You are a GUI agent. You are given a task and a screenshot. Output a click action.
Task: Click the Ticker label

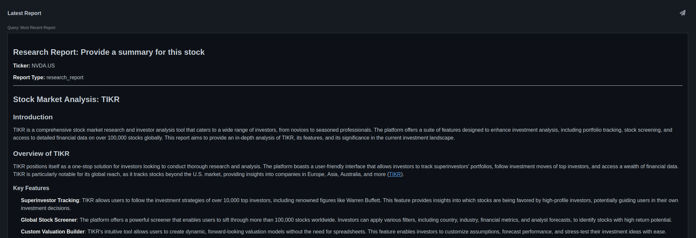coord(22,66)
